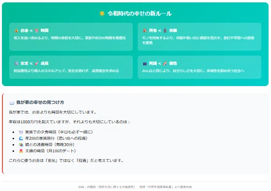Click the rocket icon next to 成長
The image size is (271, 191).
(x=37, y=63)
